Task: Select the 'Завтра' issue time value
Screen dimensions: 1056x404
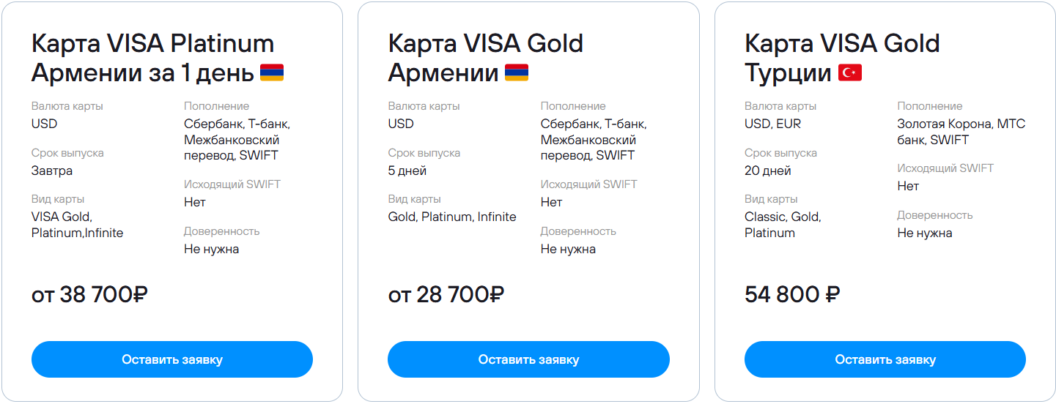Action: coord(52,171)
